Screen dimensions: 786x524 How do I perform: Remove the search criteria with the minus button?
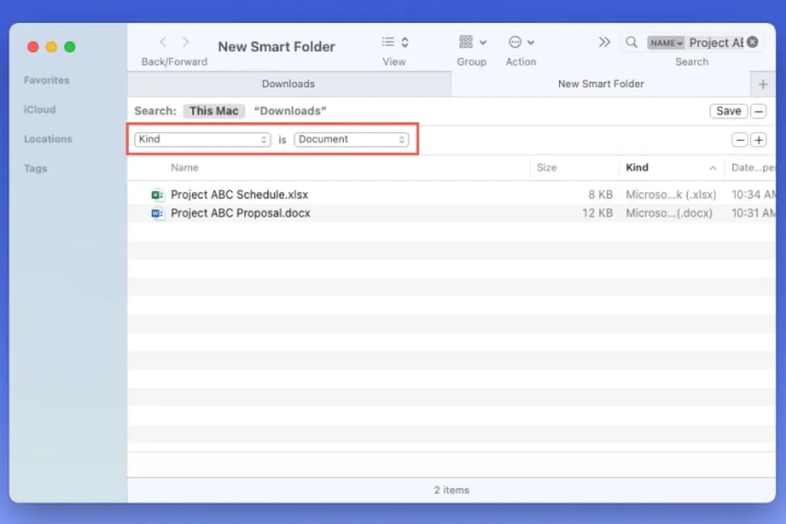point(739,140)
